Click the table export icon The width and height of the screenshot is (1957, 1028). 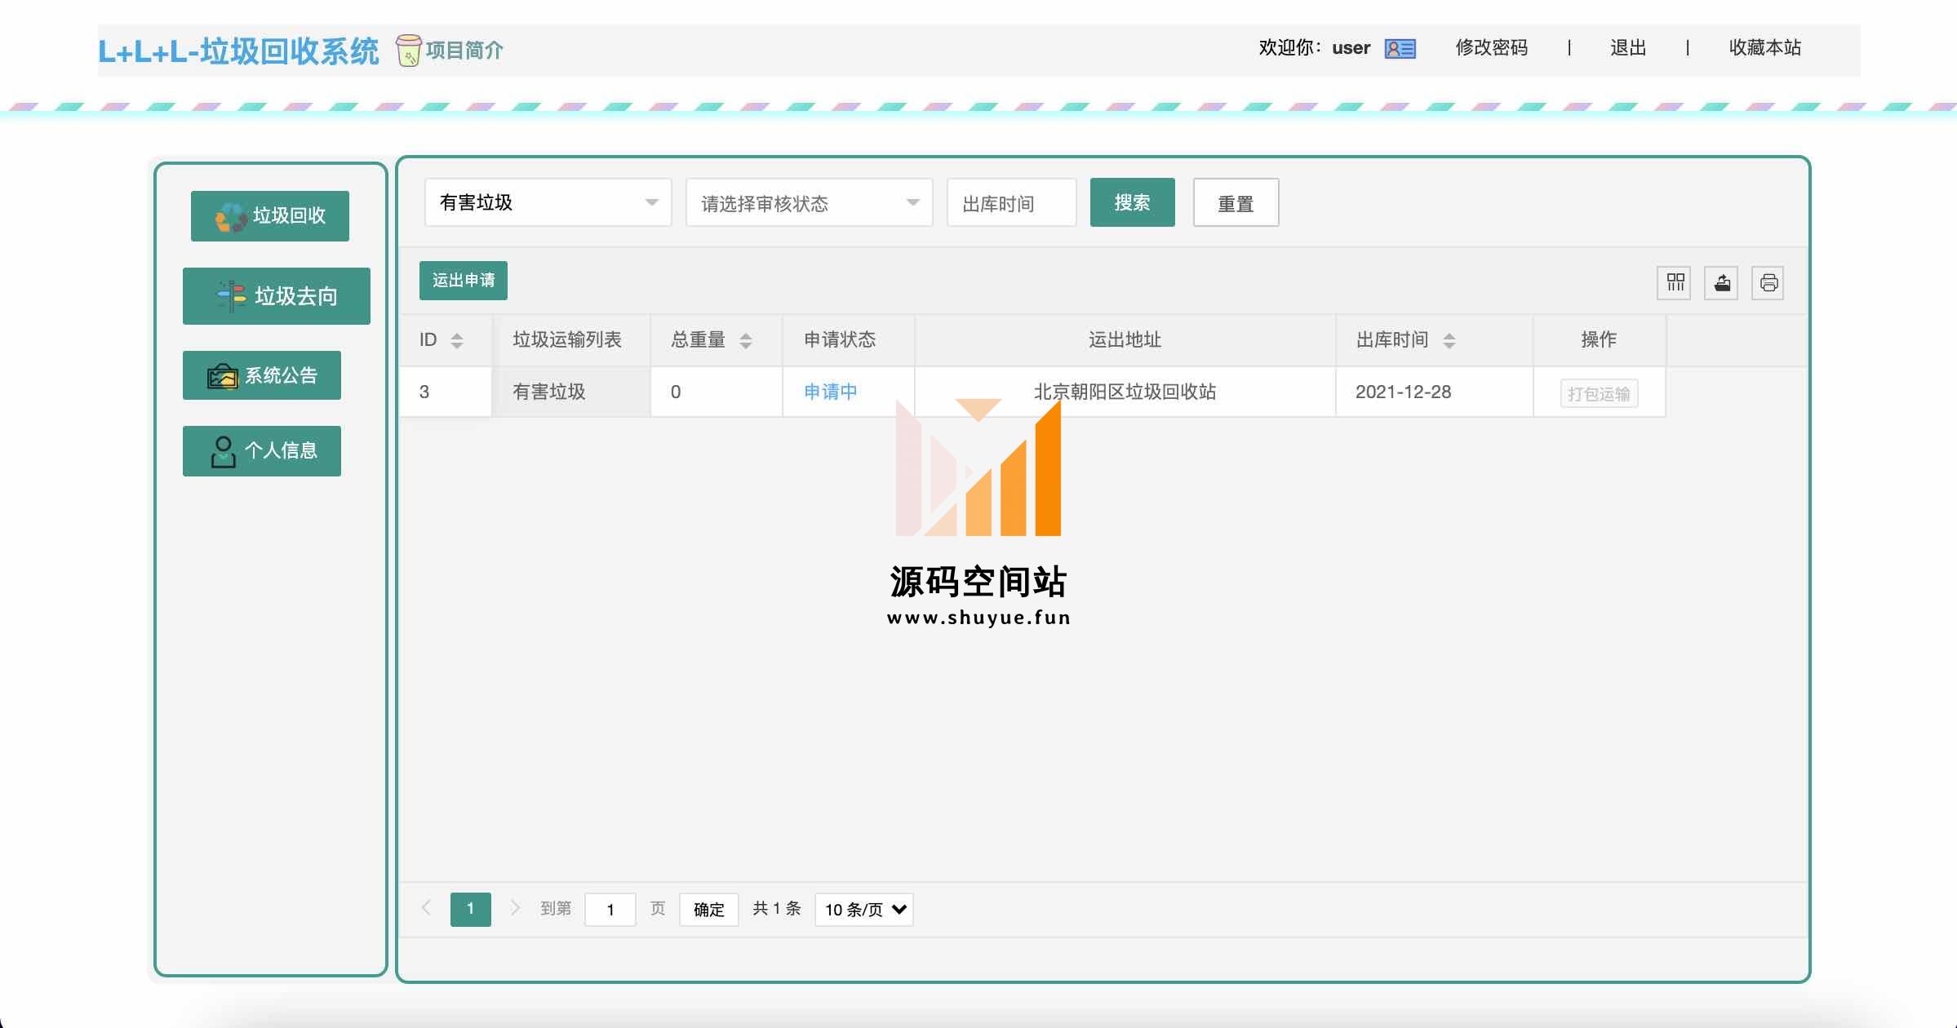click(x=1722, y=283)
